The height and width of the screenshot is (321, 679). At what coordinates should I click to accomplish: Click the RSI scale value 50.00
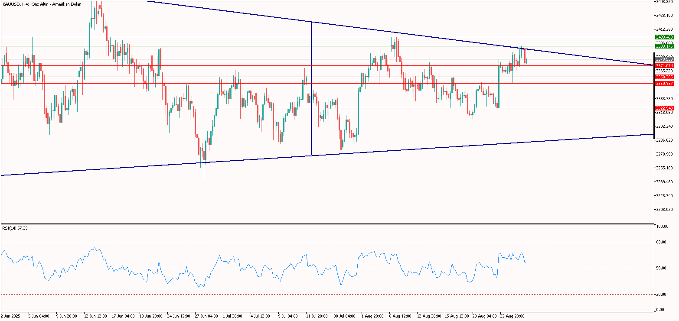pos(662,268)
